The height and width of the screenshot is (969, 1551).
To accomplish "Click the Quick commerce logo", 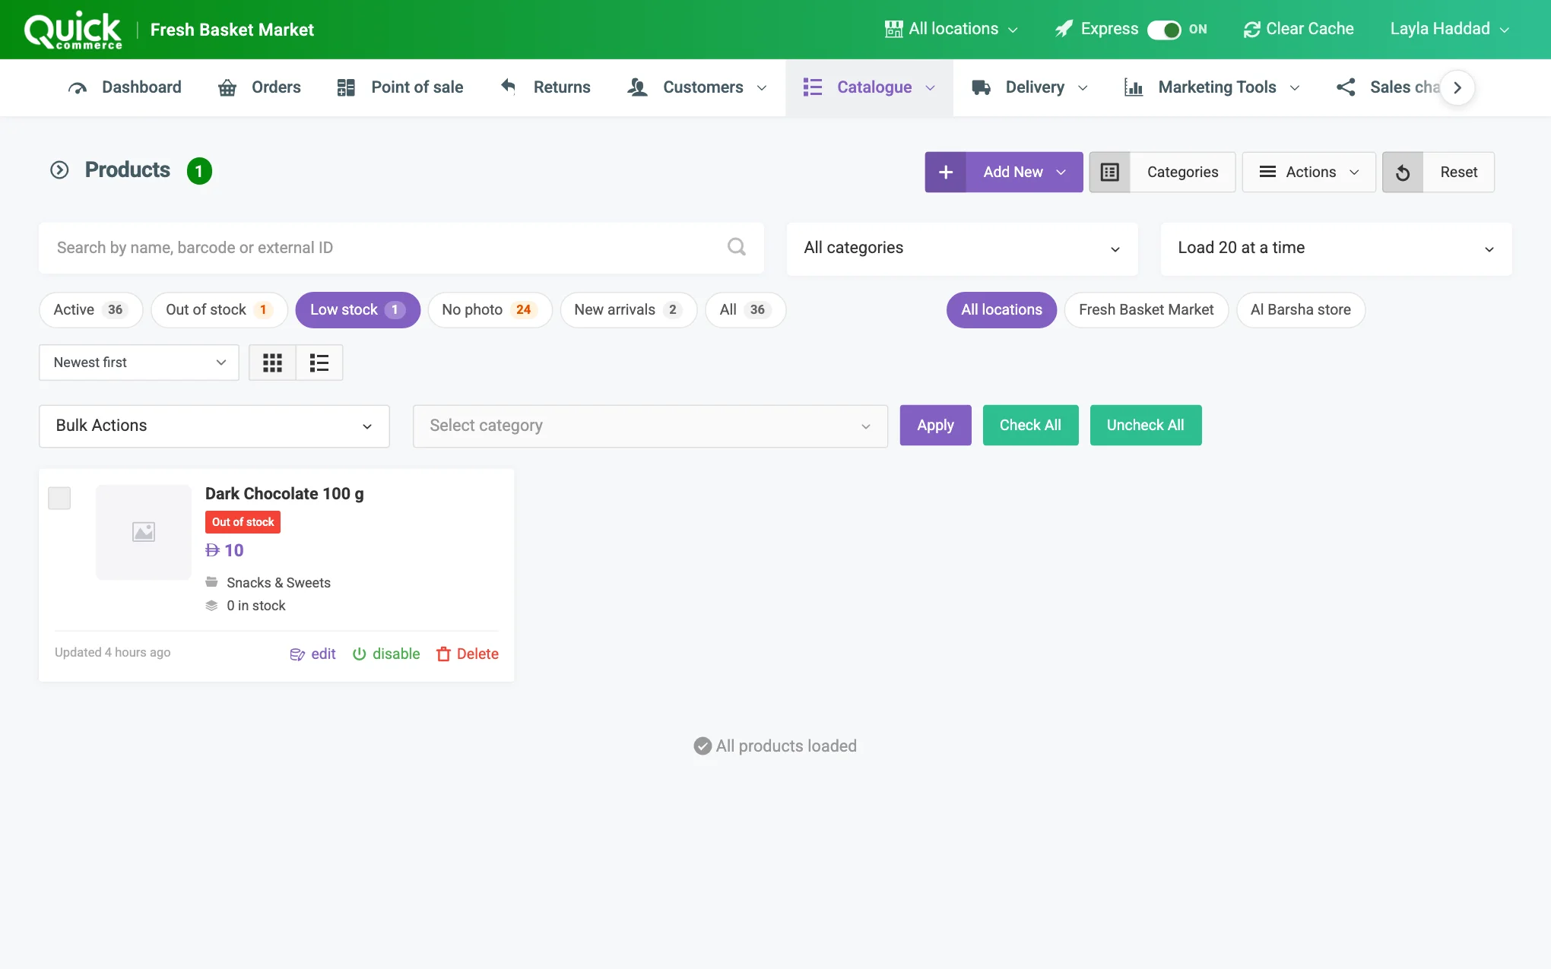I will click(x=73, y=30).
